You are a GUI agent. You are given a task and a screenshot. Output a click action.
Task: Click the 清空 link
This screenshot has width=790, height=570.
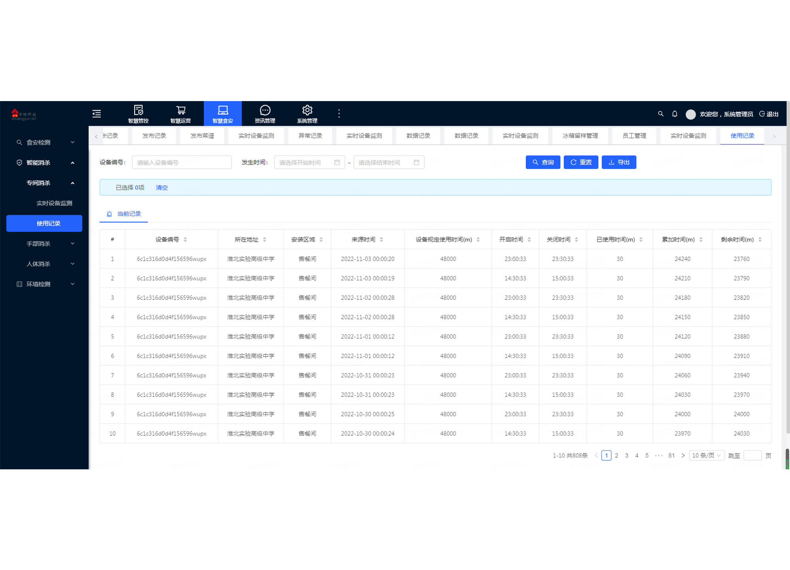click(x=162, y=187)
